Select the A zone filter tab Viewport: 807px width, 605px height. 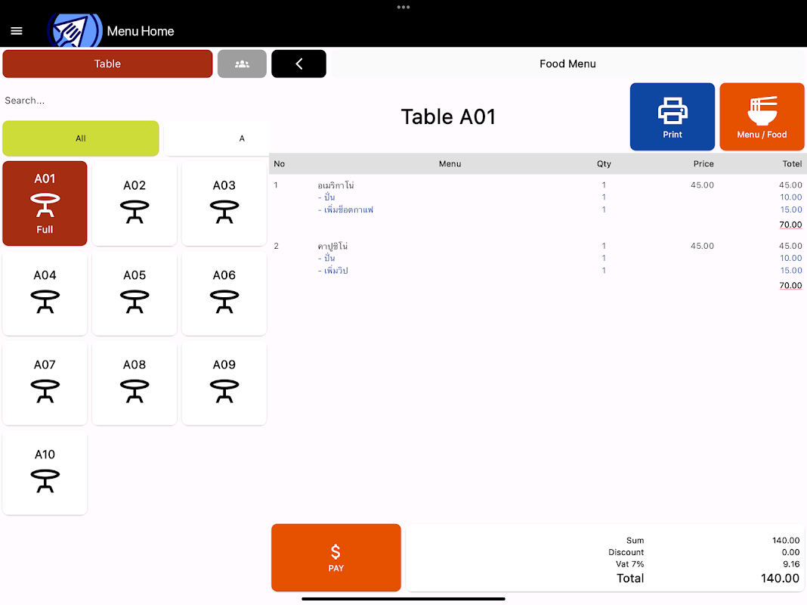coord(216,138)
